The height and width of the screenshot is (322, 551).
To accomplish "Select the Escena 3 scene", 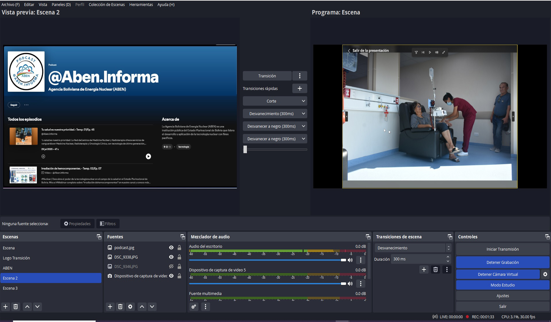I will [x=51, y=288].
